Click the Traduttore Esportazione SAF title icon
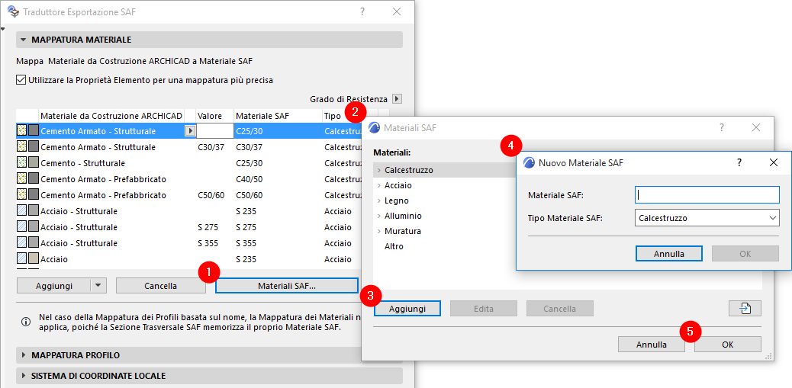 [14, 11]
